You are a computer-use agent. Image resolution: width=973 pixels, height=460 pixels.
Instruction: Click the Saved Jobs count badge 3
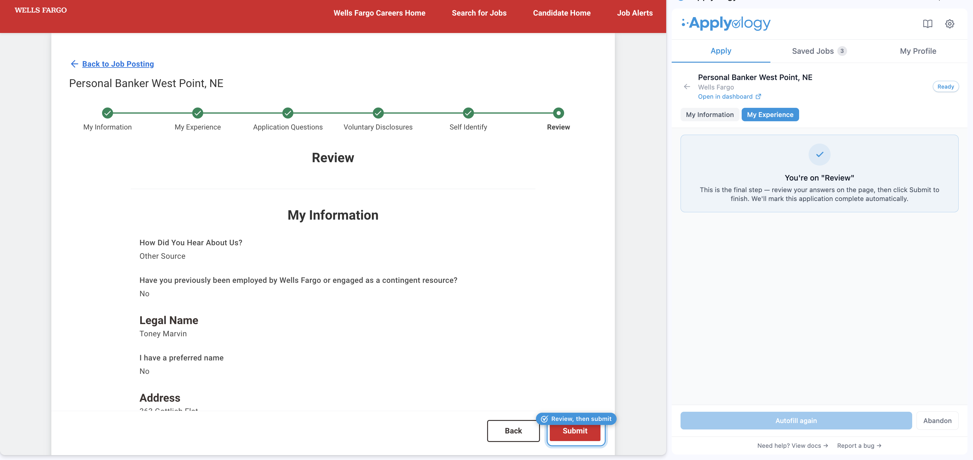tap(842, 51)
